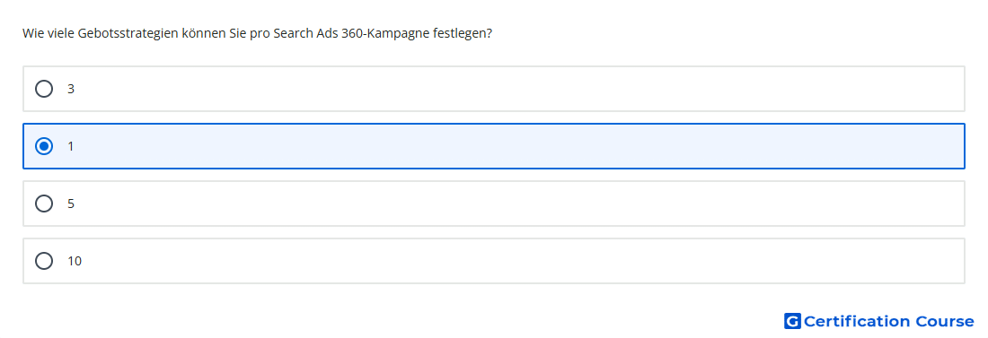Viewport: 988px width, 338px height.
Task: Choose the answer box containing 5
Action: click(493, 204)
